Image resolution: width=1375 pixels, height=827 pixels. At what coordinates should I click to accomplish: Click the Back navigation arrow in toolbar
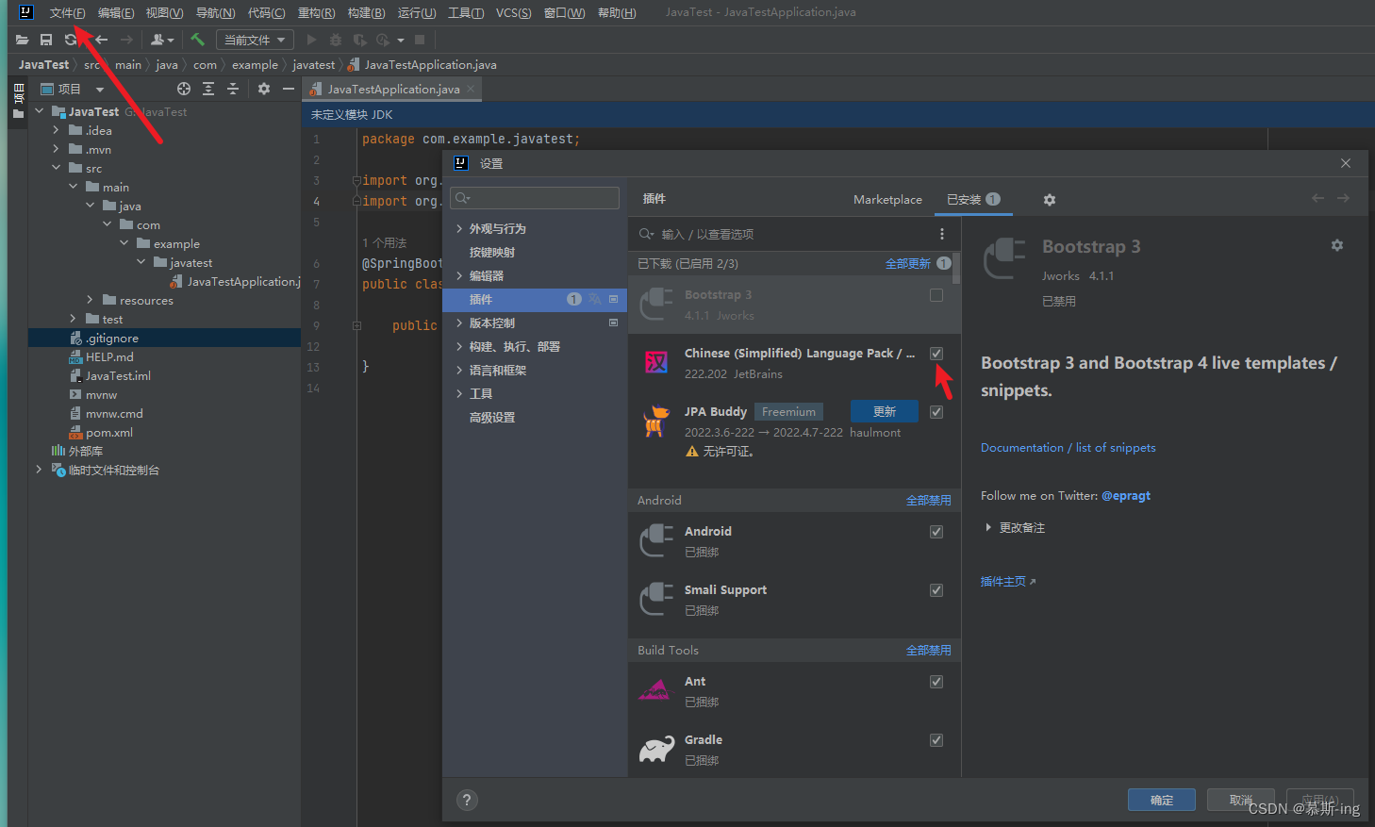tap(101, 40)
